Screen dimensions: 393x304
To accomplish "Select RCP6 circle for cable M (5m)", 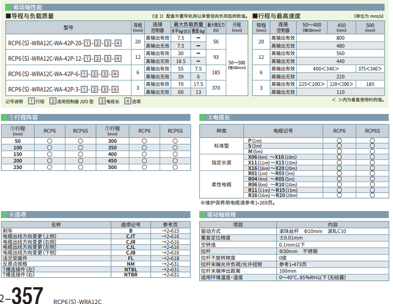I will [339, 151].
